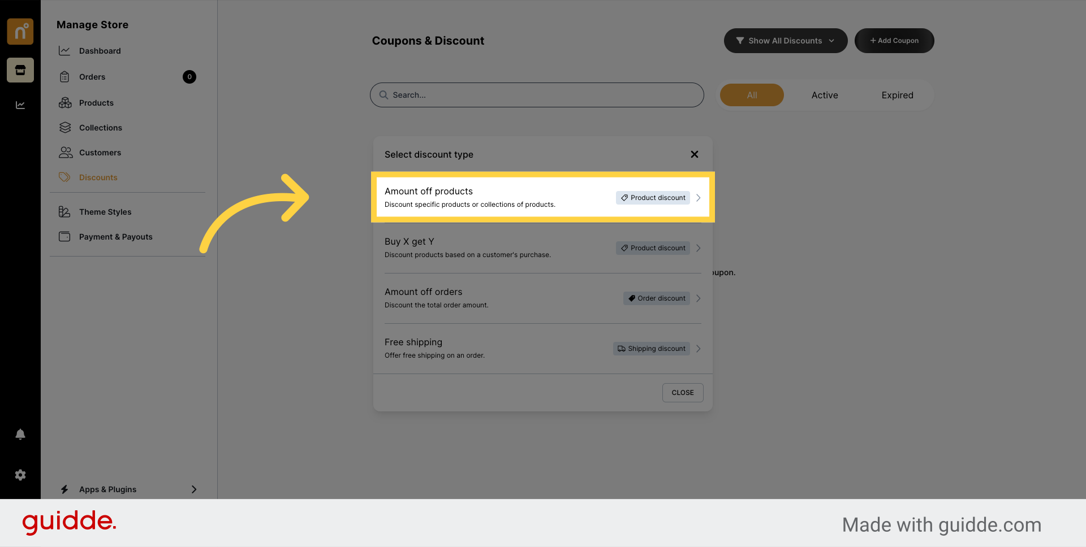
Task: Click the Collections layers icon
Action: 65,128
